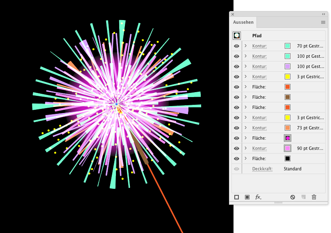The image size is (331, 233).
Task: Open the Kontur link of the 70 pt row
Action: 260,46
